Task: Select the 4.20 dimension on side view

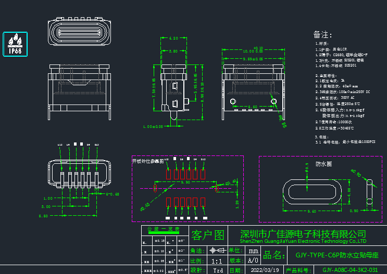Action: (174, 38)
